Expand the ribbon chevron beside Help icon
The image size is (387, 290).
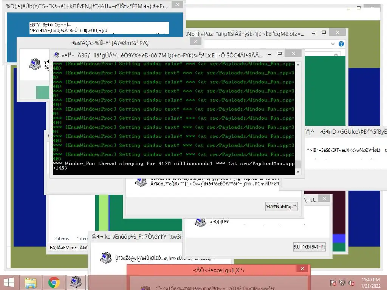pos(333,44)
